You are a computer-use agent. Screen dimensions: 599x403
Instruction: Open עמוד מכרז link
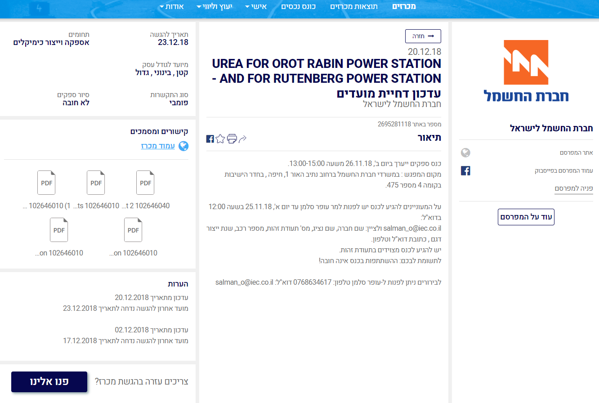click(158, 146)
